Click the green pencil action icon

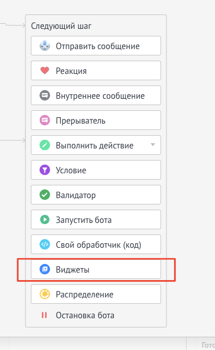[45, 145]
